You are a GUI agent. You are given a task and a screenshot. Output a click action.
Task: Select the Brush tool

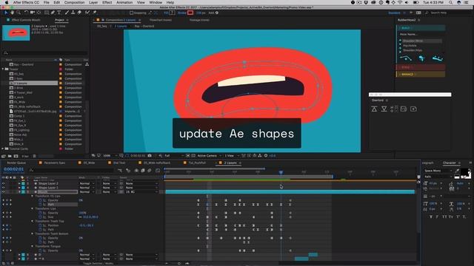click(x=67, y=13)
